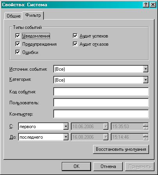This screenshot has width=158, height=175.
Task: Uncheck the Уведомления checkbox
Action: (x=18, y=36)
